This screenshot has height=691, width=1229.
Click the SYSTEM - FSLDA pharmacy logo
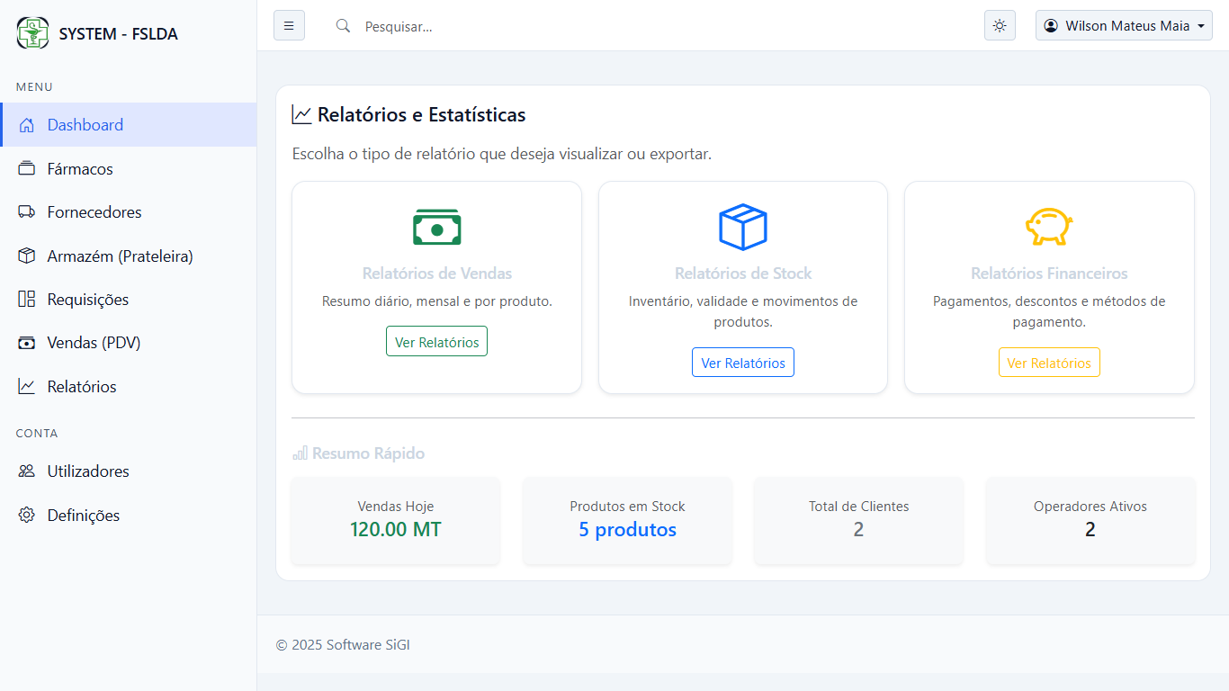[x=33, y=33]
